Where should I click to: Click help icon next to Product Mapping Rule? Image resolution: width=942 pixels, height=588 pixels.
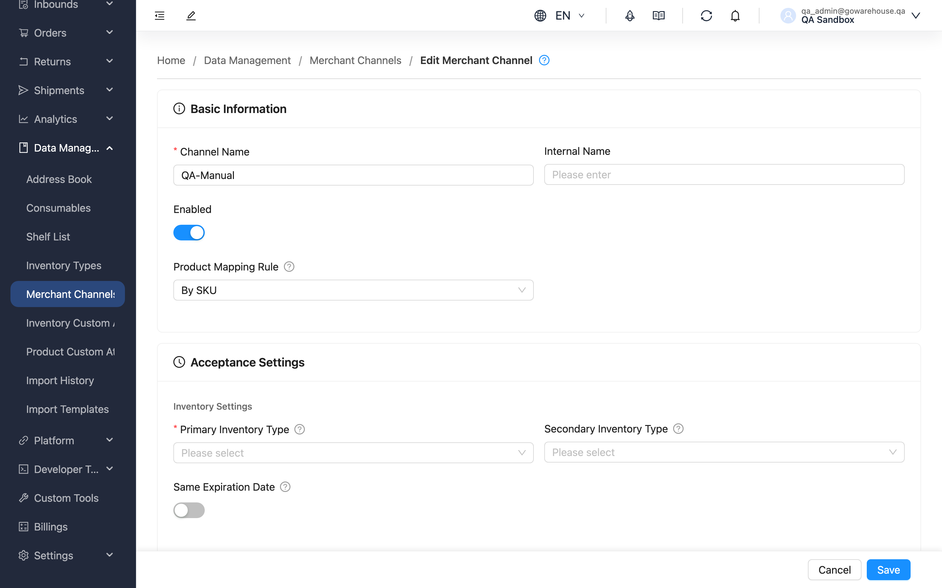289,267
